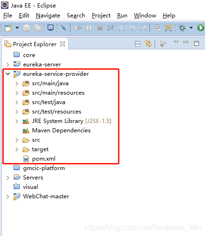This screenshot has height=236, width=205.
Task: Click the Step Return icon
Action: [x=143, y=28]
